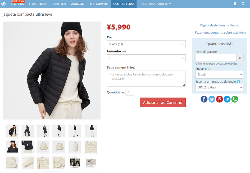Share item via WhatsApp
The width and height of the screenshot is (250, 173).
235,99
